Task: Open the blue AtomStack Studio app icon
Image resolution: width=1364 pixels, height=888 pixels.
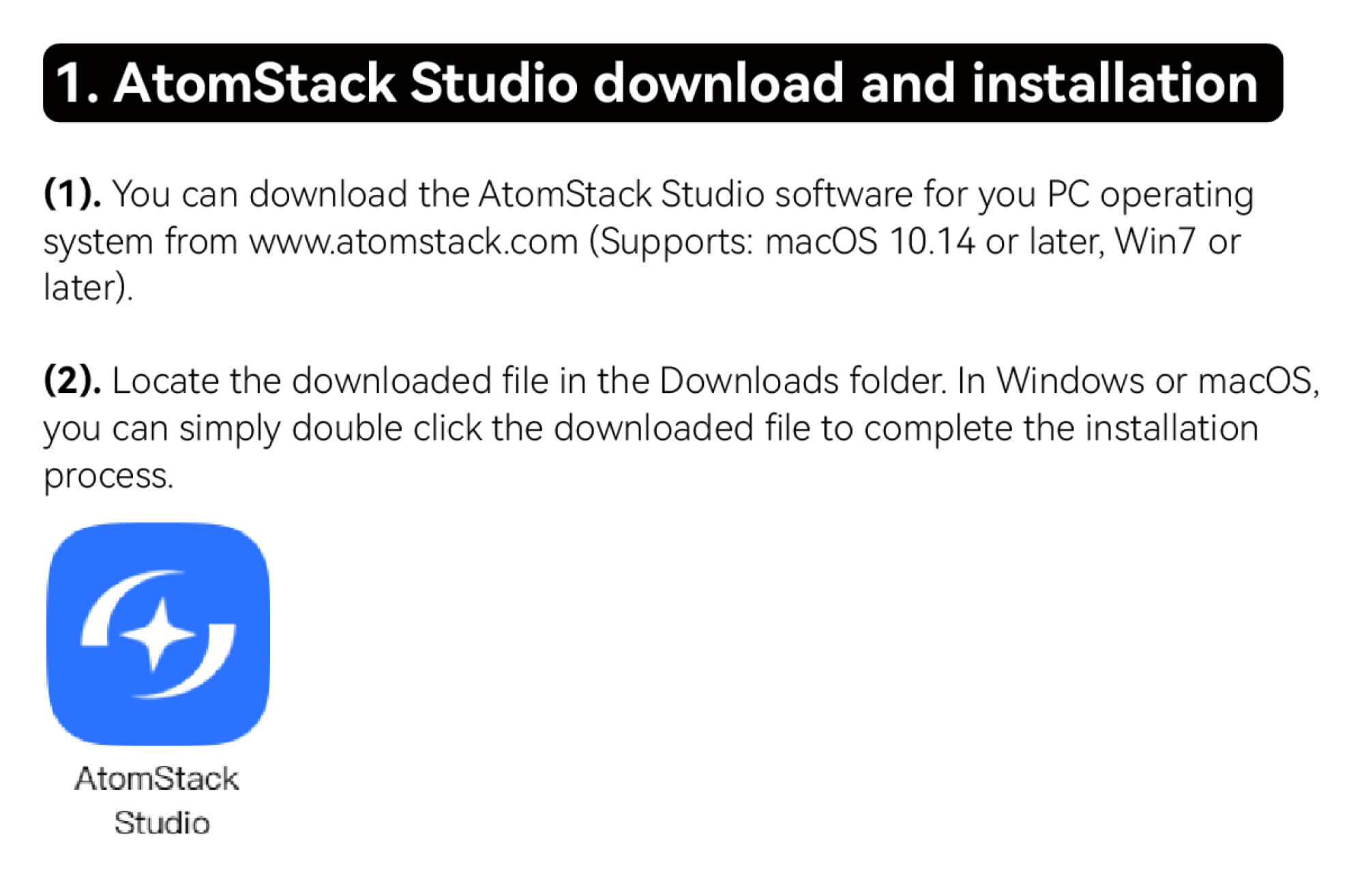Action: pyautogui.click(x=158, y=634)
